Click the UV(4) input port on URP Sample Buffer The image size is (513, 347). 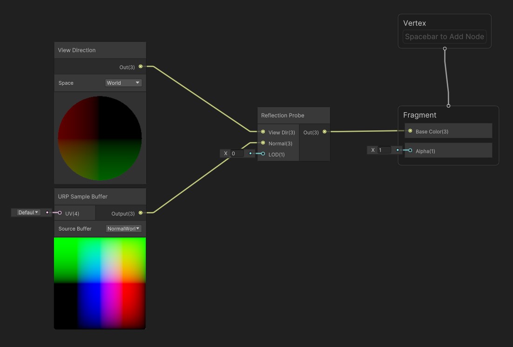[59, 212]
